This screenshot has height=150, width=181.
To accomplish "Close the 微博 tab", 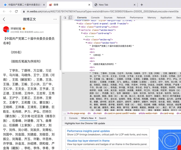I will point(89,5).
